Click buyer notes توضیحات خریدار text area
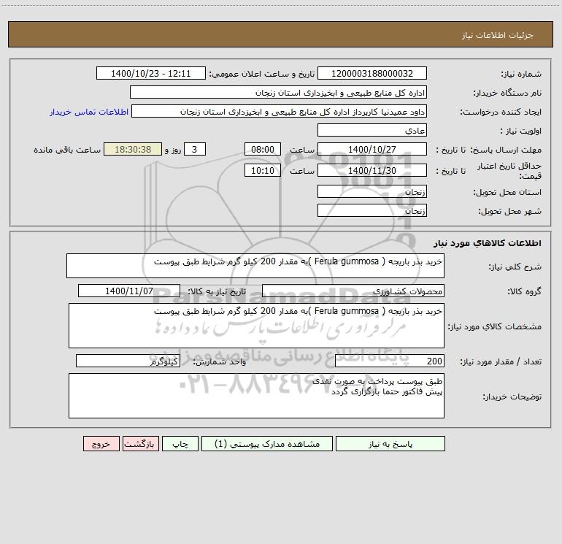Image resolution: width=562 pixels, height=544 pixels. [256, 396]
